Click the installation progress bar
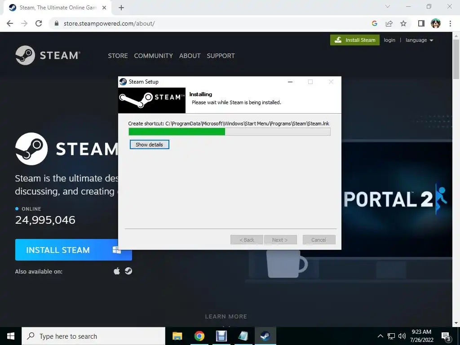Screen dimensions: 460x345 click(x=230, y=132)
